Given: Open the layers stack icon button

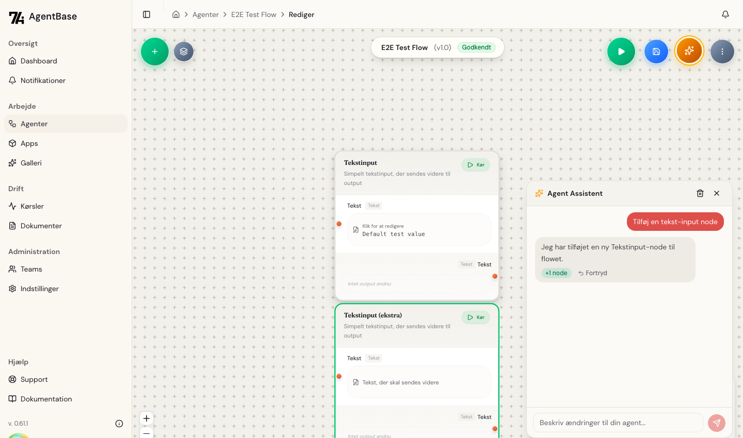Looking at the screenshot, I should pyautogui.click(x=184, y=52).
